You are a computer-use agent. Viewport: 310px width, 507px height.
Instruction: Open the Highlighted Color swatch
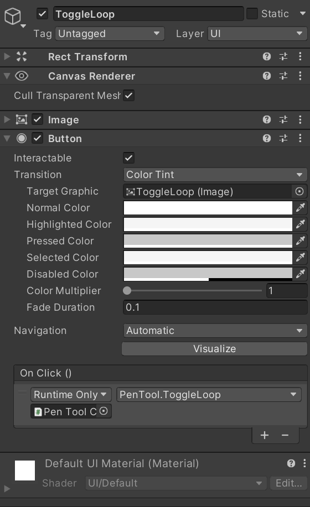(x=208, y=224)
